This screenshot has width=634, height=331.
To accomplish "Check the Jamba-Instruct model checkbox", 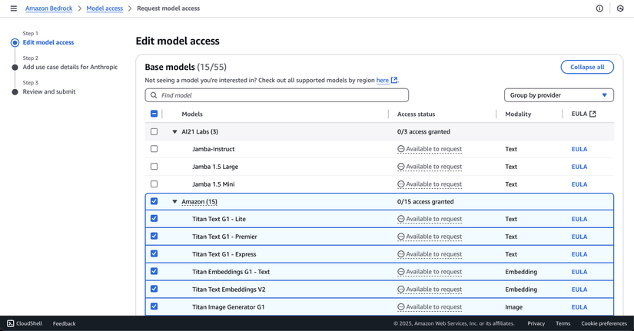I will 154,149.
